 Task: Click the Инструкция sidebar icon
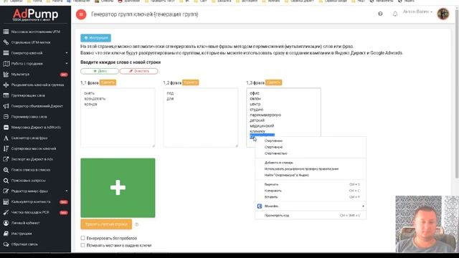pyautogui.click(x=6, y=234)
